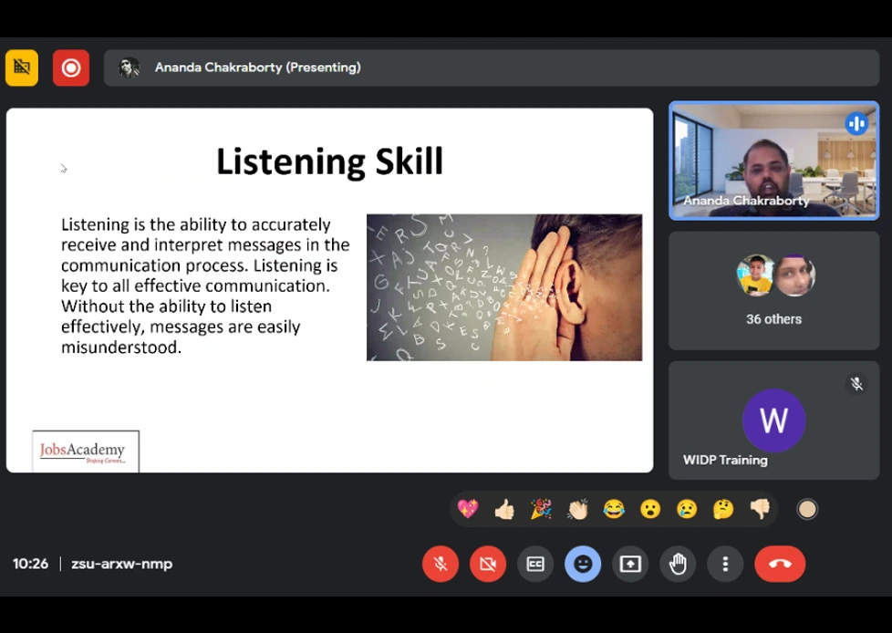This screenshot has width=892, height=633.
Task: Click the presenter's small profile avatar
Action: point(129,67)
